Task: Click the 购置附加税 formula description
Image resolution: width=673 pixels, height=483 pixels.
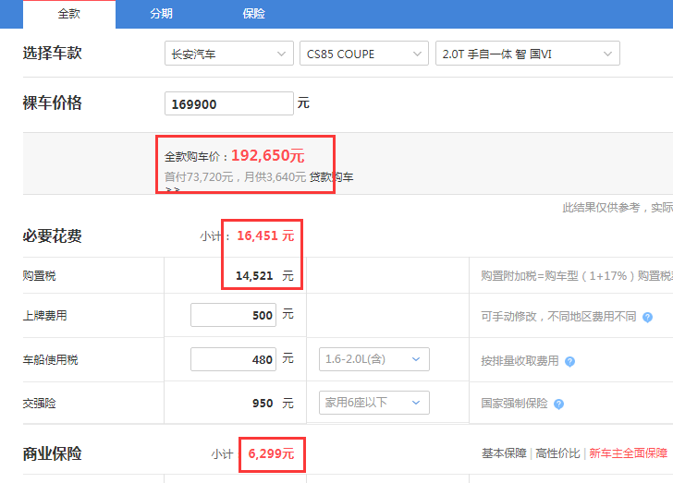Action: coord(577,275)
